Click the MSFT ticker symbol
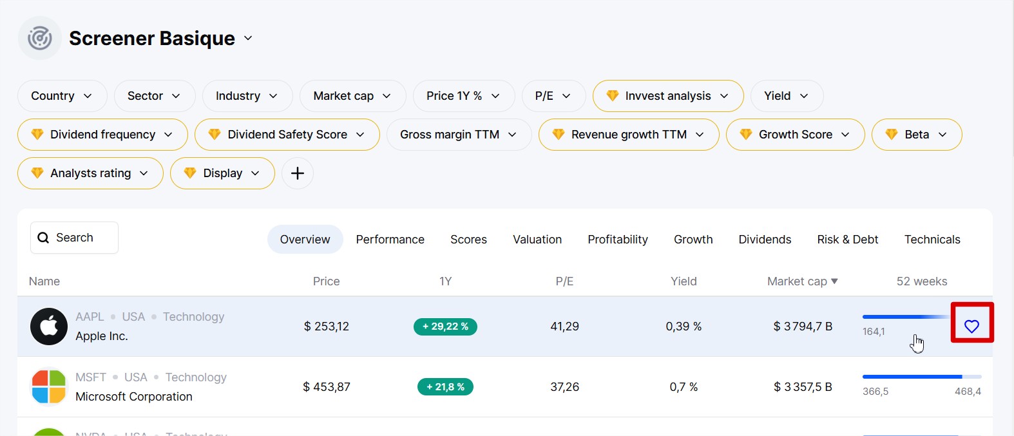 coord(91,377)
